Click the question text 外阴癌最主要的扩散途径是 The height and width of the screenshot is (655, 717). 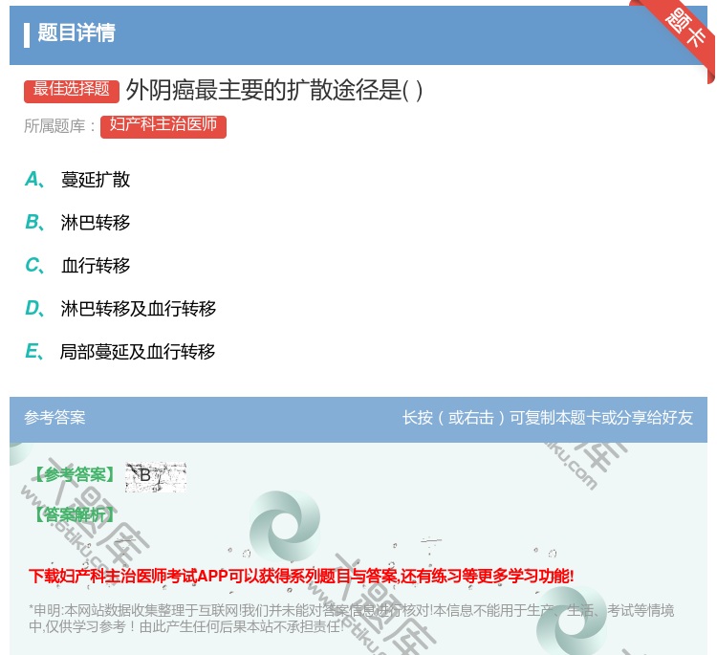tap(274, 90)
